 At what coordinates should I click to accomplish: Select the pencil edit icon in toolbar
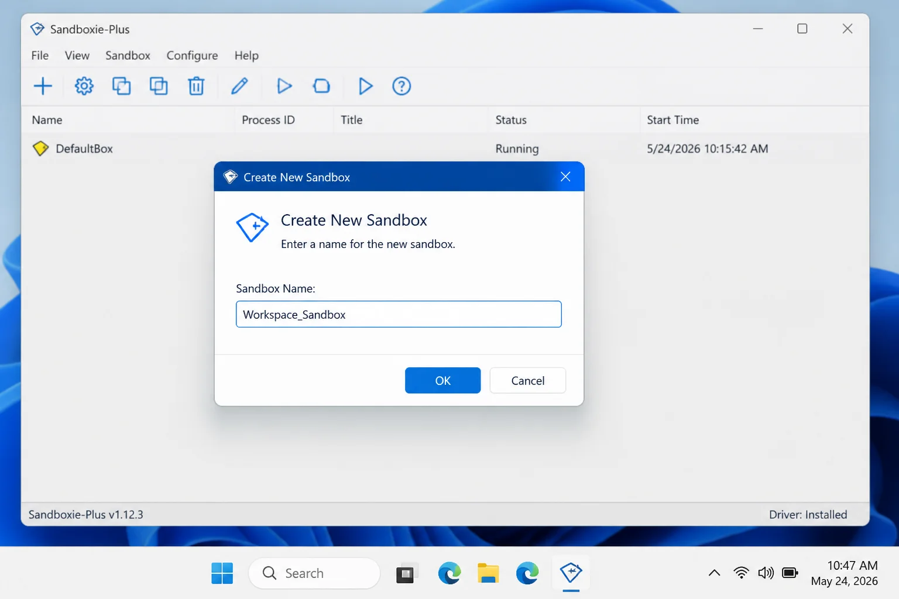coord(239,86)
